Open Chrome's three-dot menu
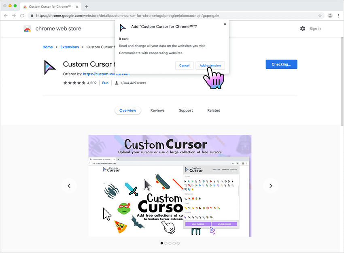344x253 pixels. coord(339,15)
